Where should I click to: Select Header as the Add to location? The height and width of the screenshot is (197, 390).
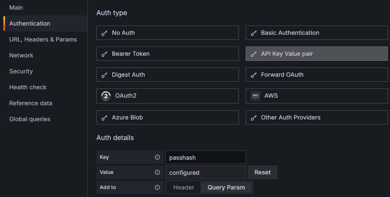[183, 187]
